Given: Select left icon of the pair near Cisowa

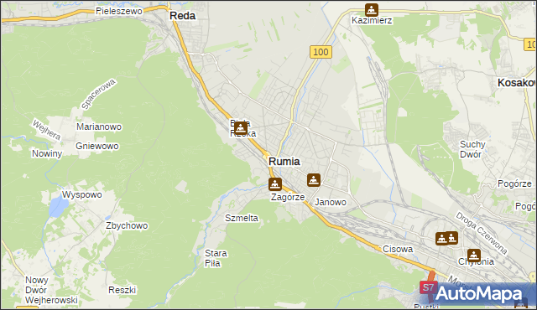Looking at the screenshot, I should pyautogui.click(x=441, y=239).
